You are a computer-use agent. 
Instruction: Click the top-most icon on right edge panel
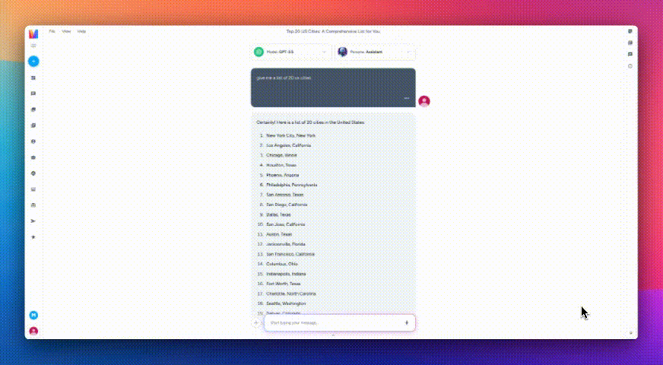click(630, 31)
